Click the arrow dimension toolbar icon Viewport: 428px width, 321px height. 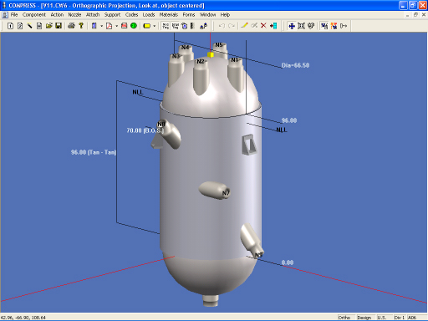coord(344,26)
